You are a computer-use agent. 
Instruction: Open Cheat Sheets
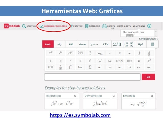point(124,26)
